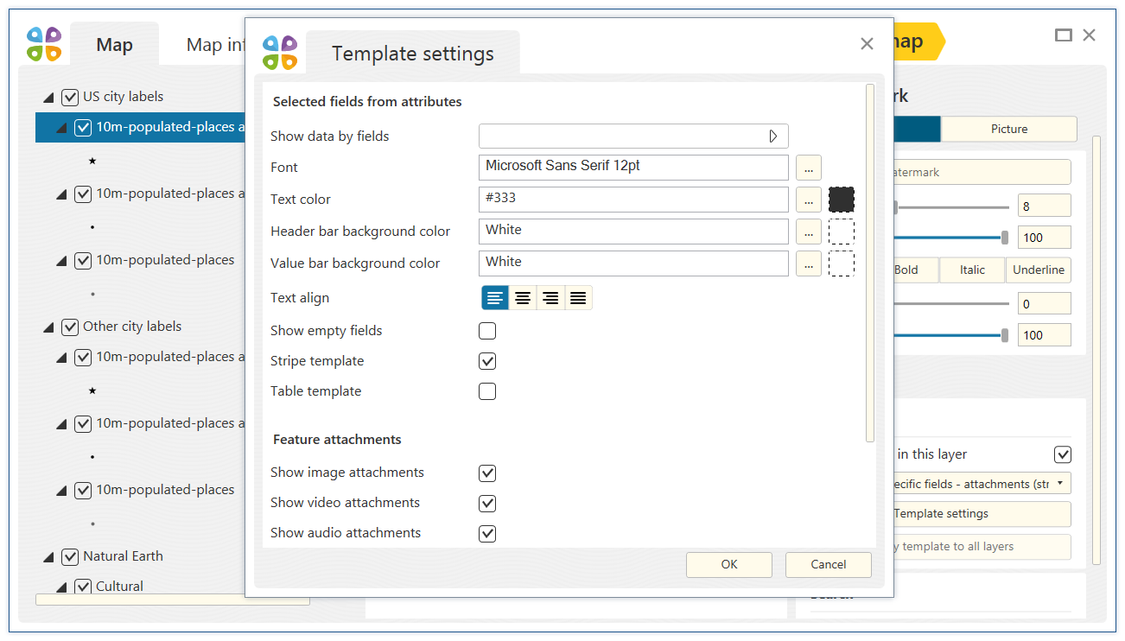Toggle Underline in watermark panel

click(x=1039, y=270)
